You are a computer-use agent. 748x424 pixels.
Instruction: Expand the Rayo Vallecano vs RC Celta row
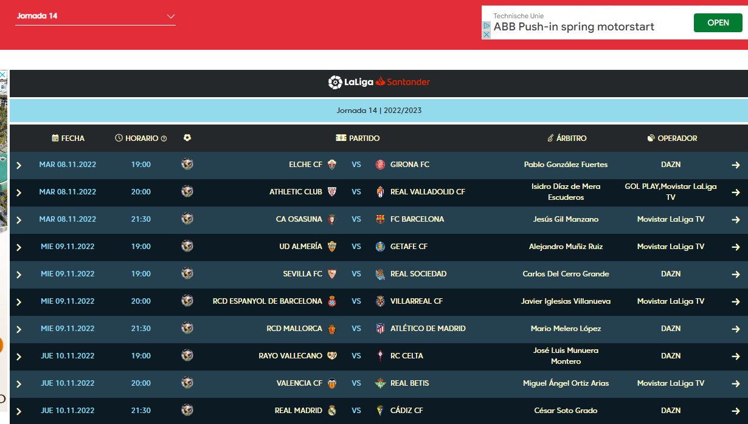coord(19,357)
